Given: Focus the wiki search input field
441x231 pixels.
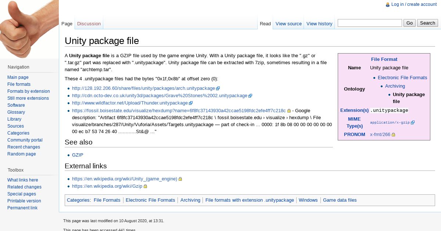Looking at the screenshot, I should (x=370, y=23).
